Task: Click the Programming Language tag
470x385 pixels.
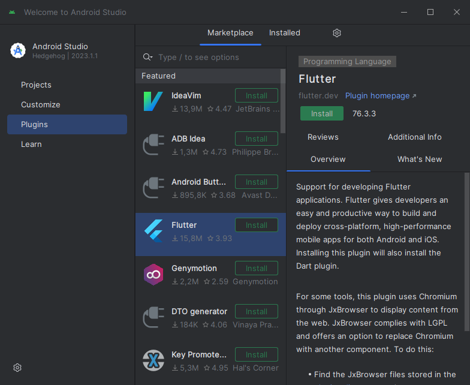Action: (347, 61)
